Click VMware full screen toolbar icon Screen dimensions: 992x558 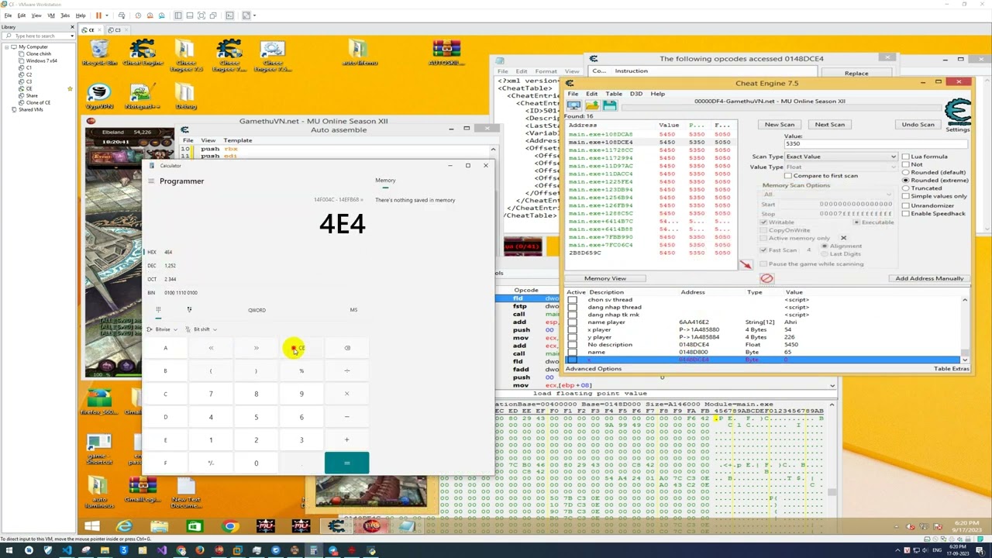pyautogui.click(x=201, y=15)
